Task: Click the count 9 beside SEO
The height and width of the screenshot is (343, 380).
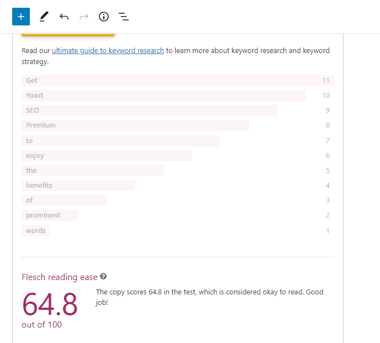Action: click(328, 110)
